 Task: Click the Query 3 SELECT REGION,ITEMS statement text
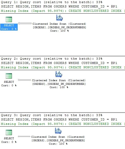coord(59,119)
